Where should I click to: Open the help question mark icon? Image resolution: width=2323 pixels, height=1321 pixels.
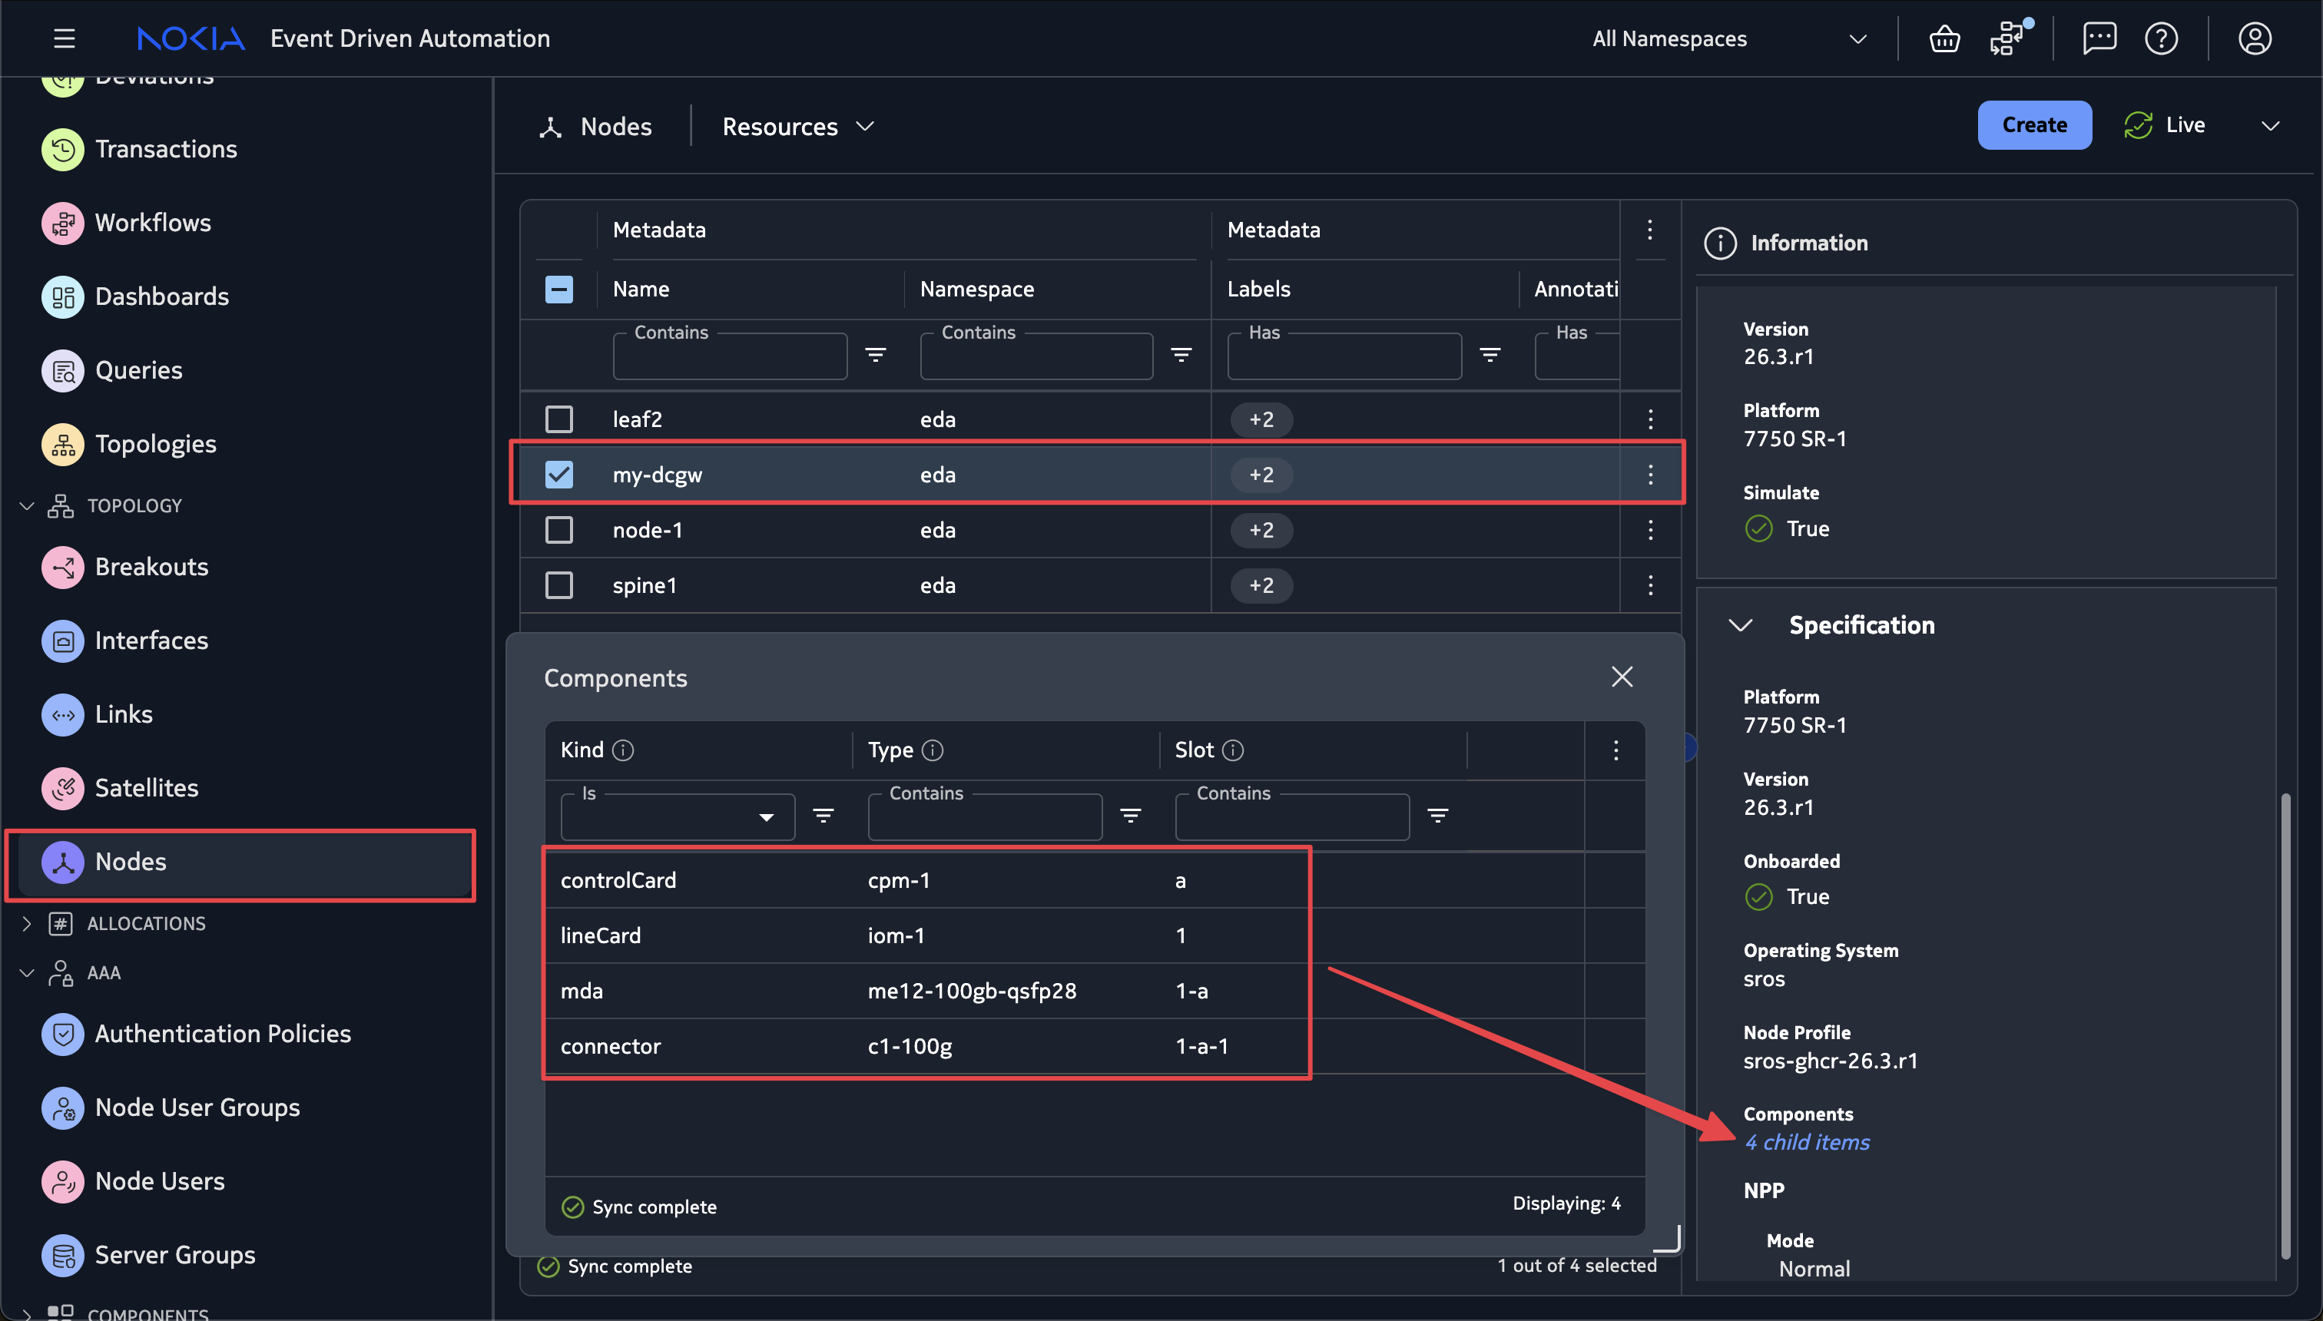coord(2162,38)
